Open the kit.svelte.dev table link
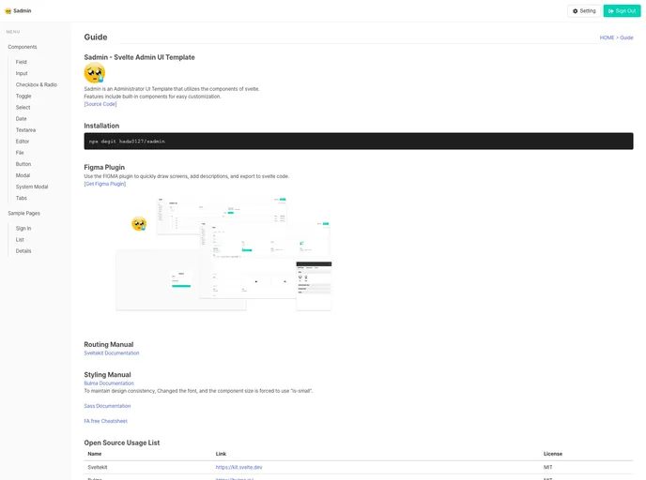The image size is (646, 480). 238,466
